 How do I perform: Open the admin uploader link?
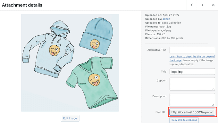point(166,19)
